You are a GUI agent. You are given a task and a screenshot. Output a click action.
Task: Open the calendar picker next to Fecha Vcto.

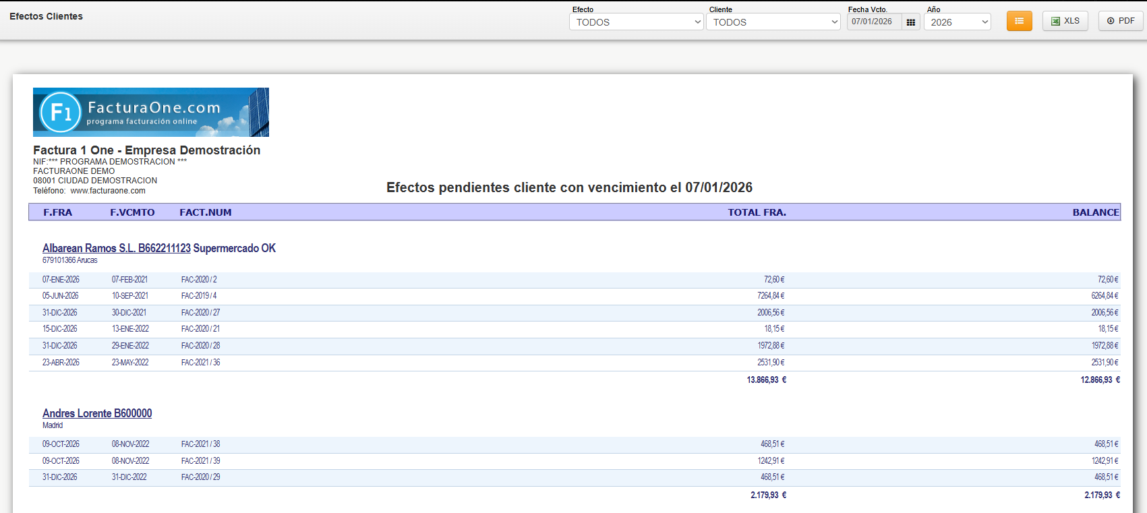911,22
